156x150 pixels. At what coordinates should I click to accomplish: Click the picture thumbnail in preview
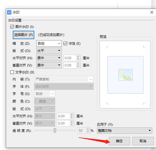click(125, 75)
